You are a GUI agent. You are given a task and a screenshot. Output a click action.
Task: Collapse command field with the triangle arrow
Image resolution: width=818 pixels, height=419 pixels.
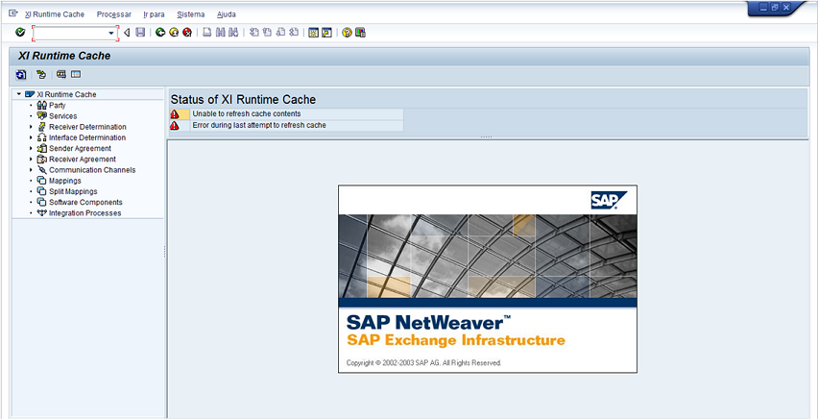point(127,33)
